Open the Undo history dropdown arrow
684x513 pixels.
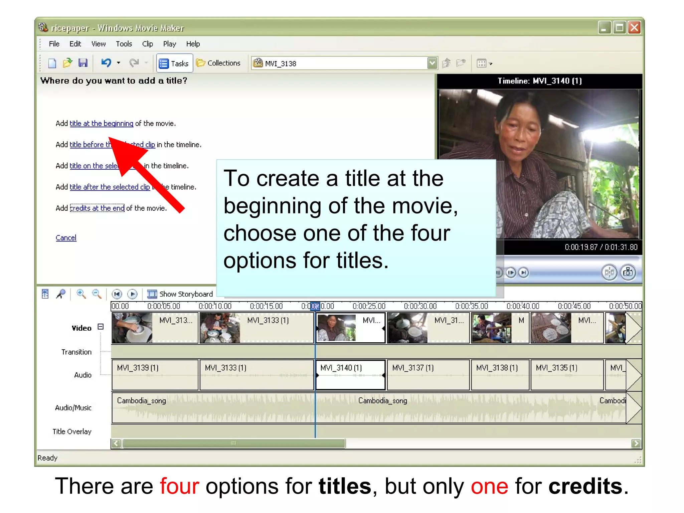119,63
